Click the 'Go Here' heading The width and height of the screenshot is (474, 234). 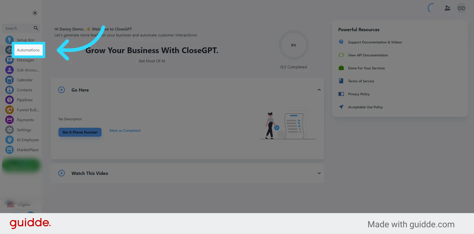click(x=80, y=90)
